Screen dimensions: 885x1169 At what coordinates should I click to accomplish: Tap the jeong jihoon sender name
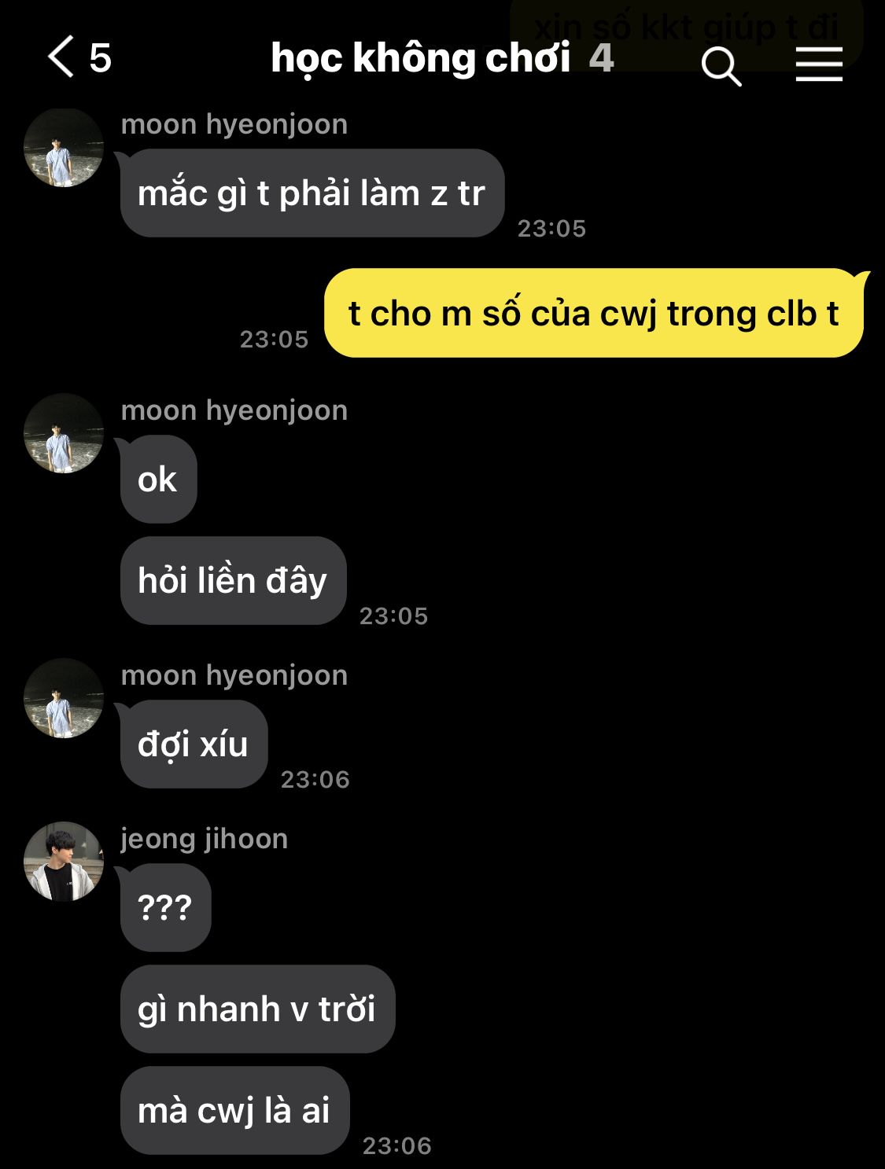click(205, 839)
